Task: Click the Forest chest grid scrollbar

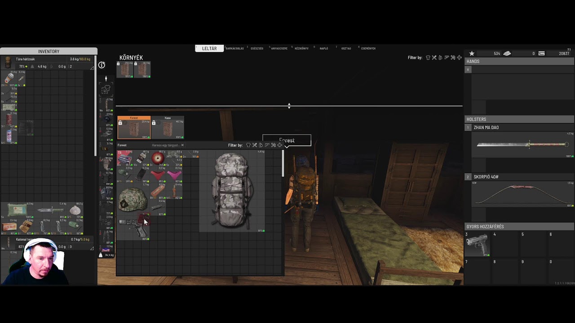Action: (x=283, y=164)
